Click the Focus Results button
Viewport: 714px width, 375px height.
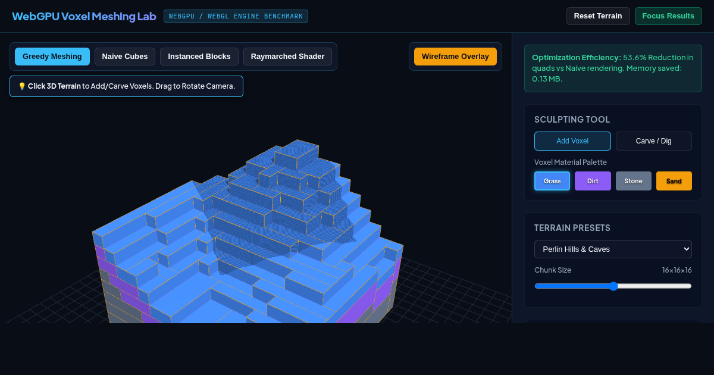pyautogui.click(x=668, y=16)
